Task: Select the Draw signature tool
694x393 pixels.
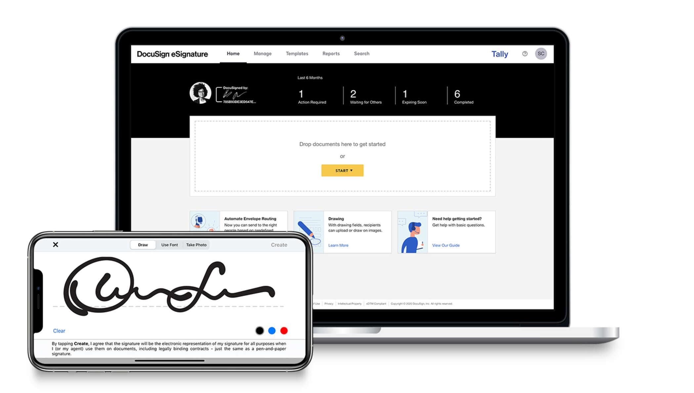Action: 143,245
